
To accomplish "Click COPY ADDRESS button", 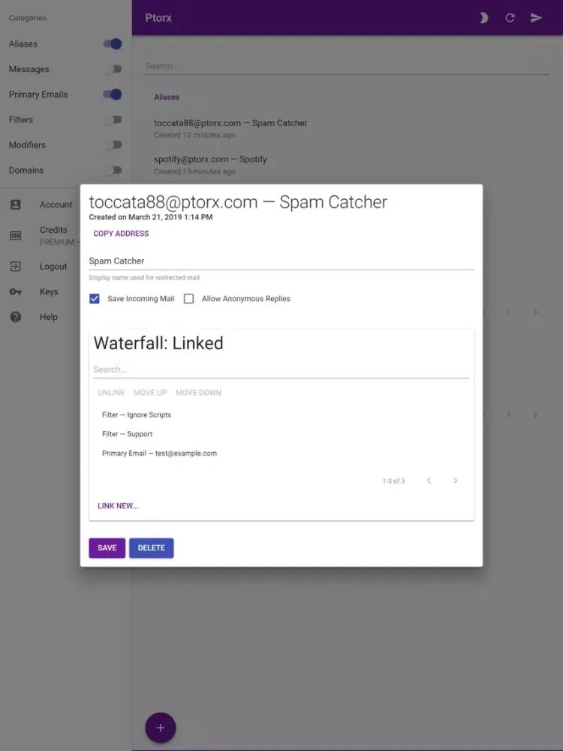I will click(121, 234).
